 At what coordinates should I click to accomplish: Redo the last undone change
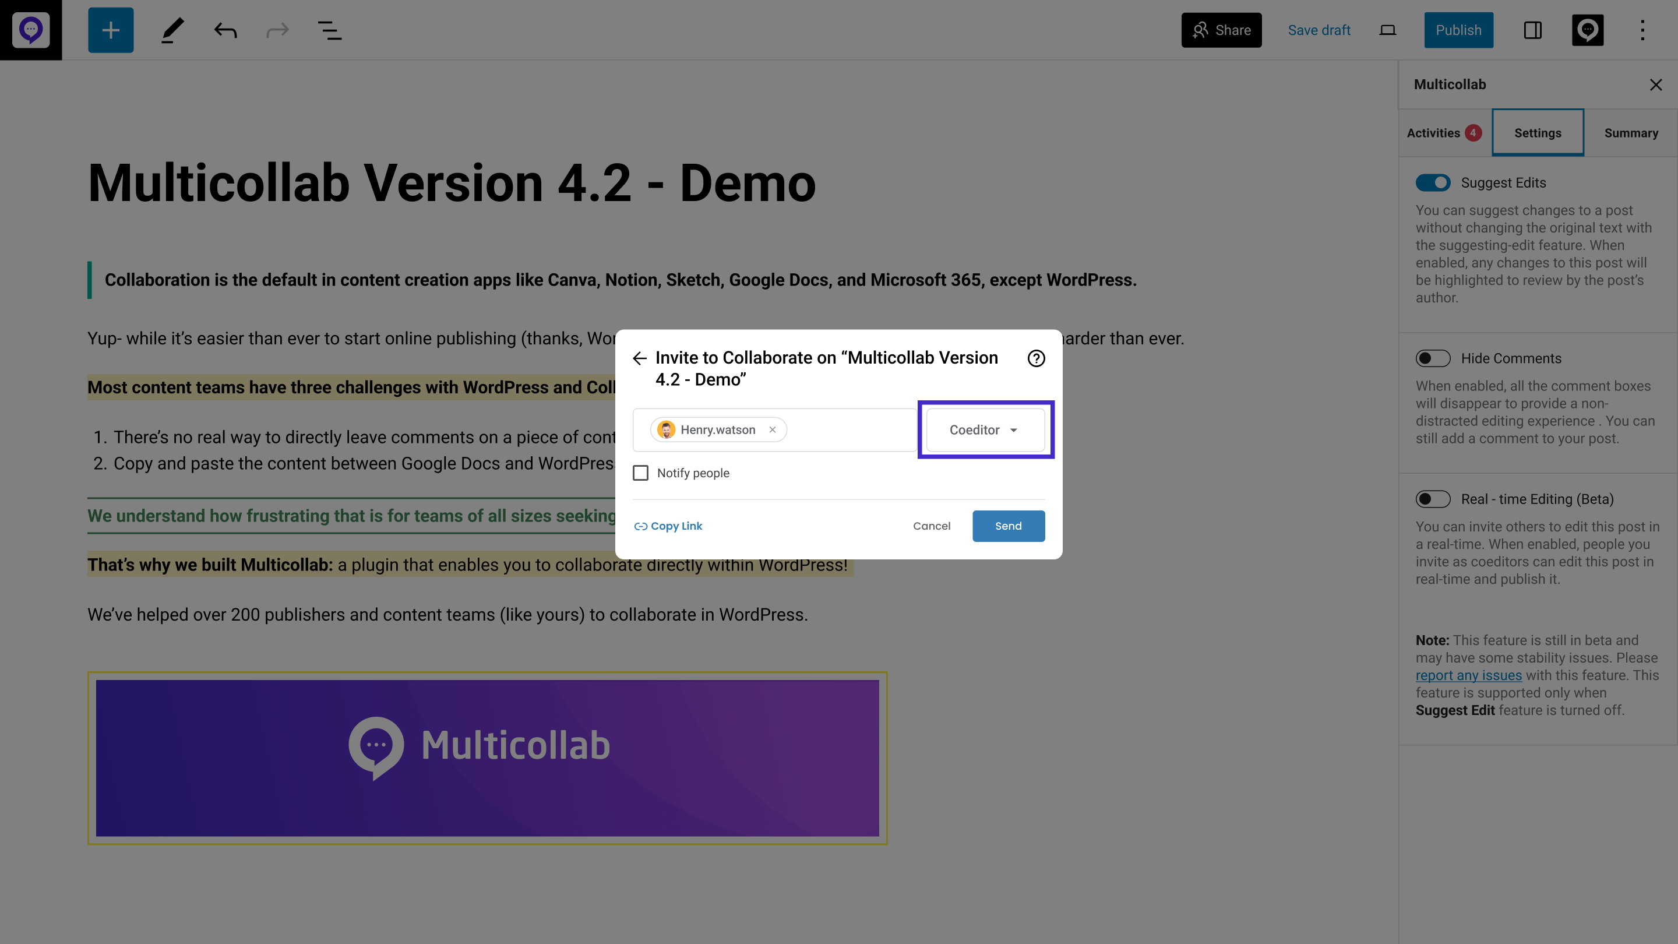277,30
